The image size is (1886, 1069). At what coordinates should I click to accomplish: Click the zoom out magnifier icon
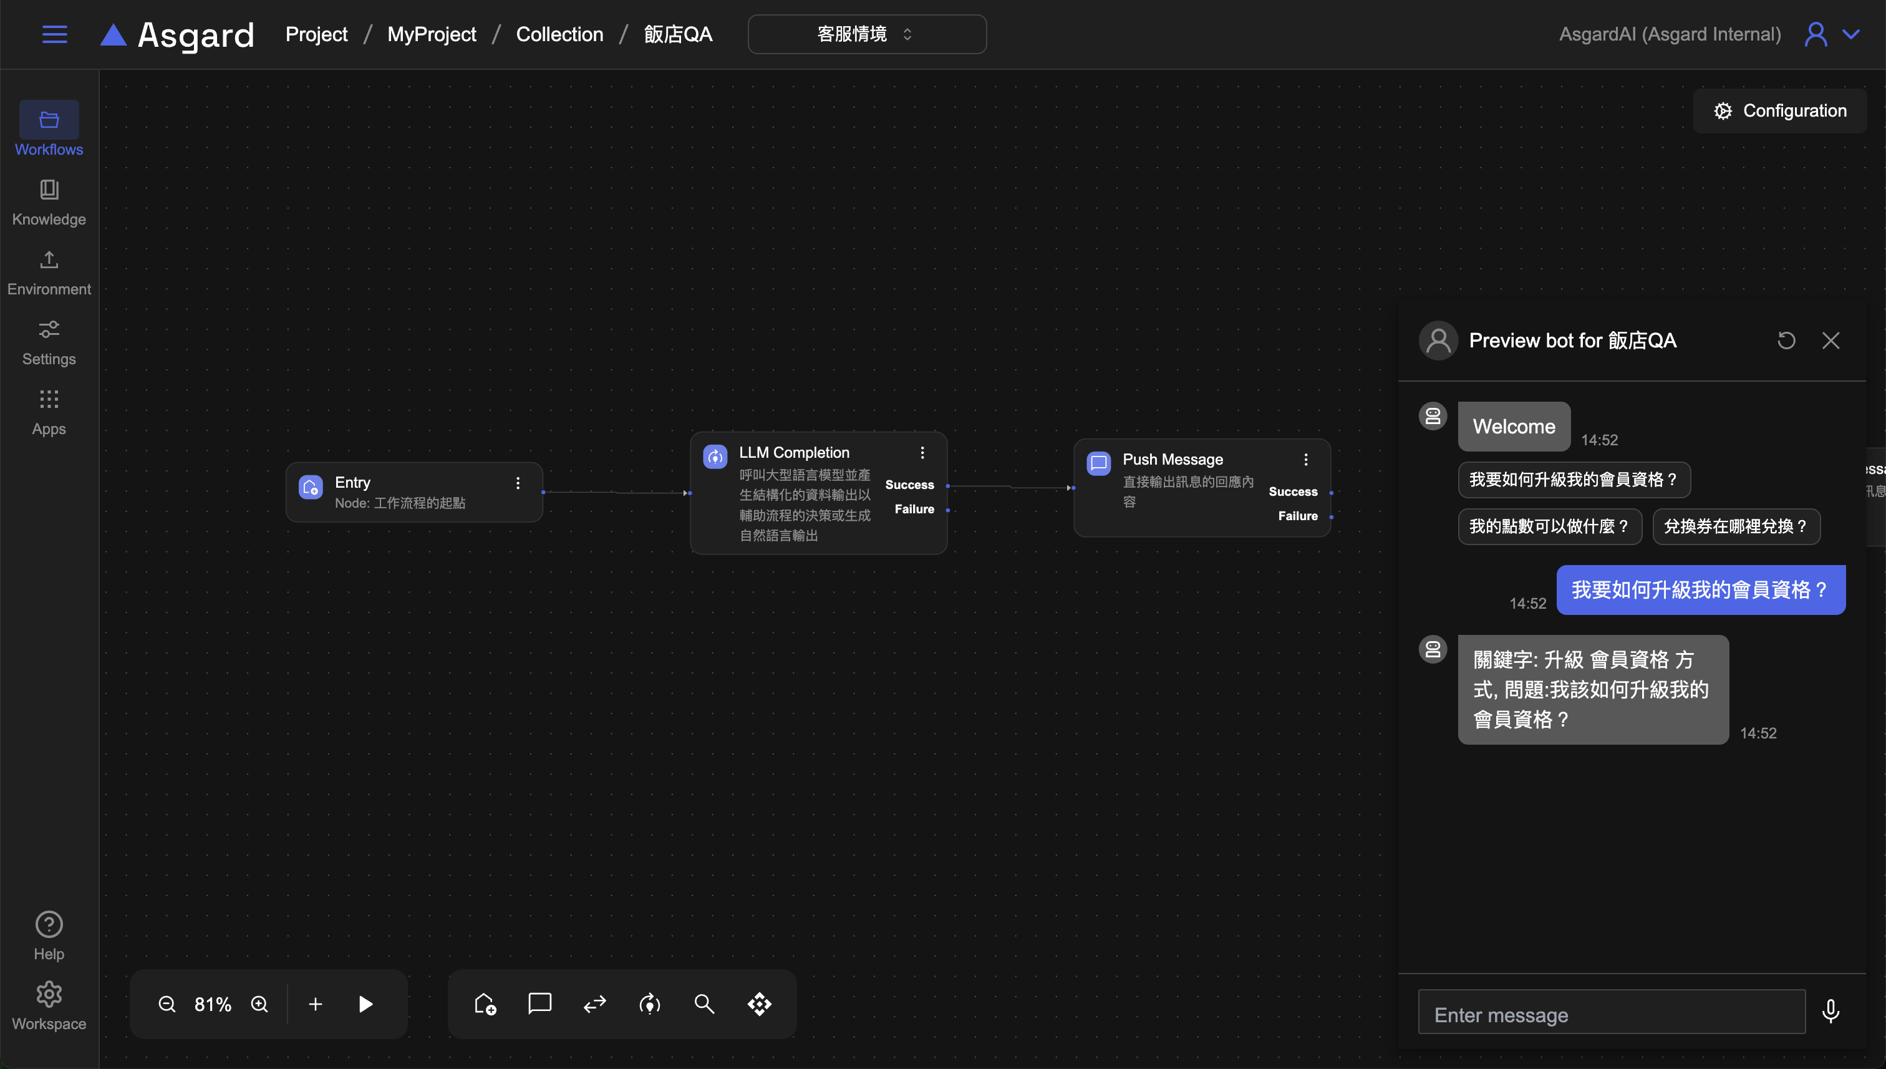coord(167,1004)
